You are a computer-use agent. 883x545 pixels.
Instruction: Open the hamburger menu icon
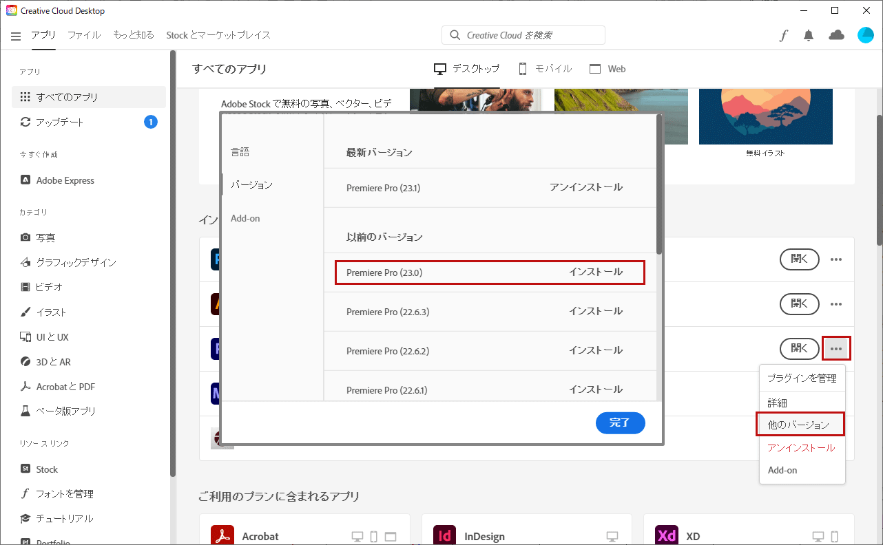tap(16, 36)
